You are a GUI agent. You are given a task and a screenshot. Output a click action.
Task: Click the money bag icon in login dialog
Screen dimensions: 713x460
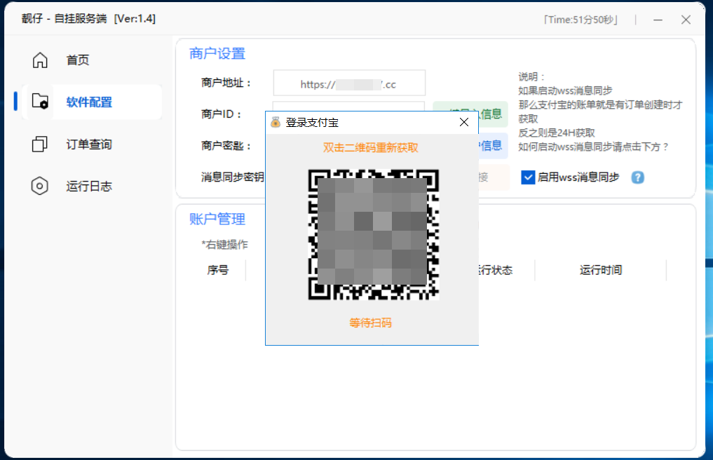pos(276,123)
